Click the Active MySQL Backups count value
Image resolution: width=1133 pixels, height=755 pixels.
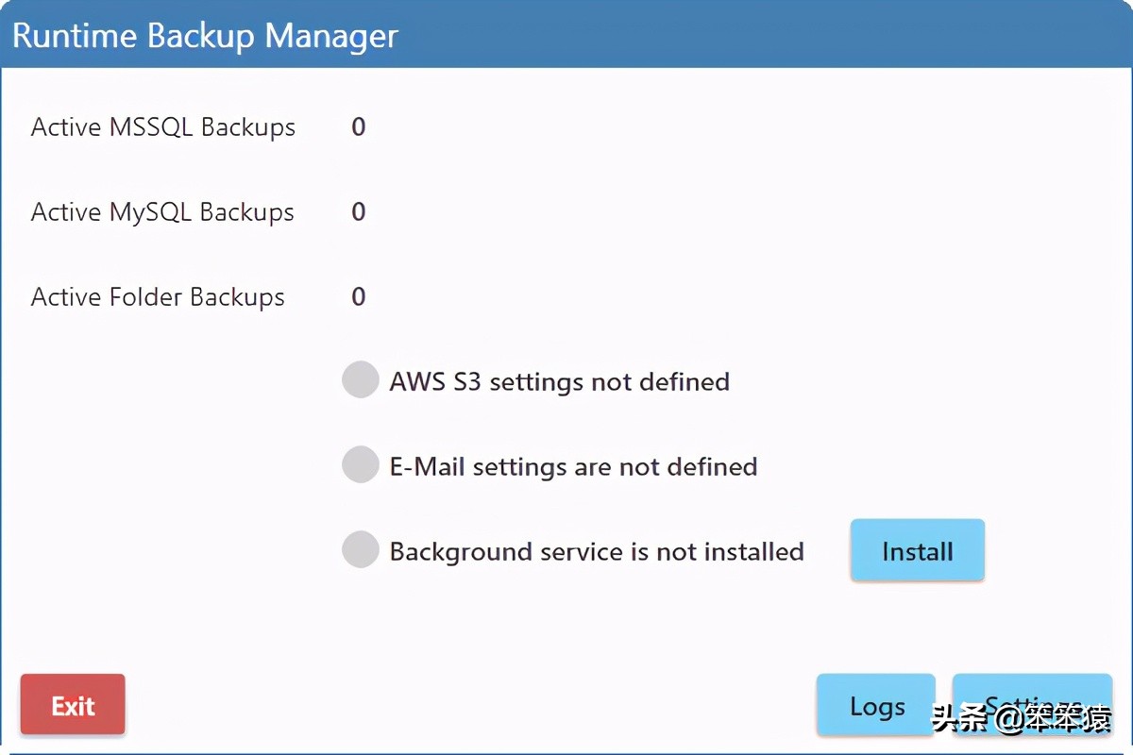pyautogui.click(x=358, y=211)
